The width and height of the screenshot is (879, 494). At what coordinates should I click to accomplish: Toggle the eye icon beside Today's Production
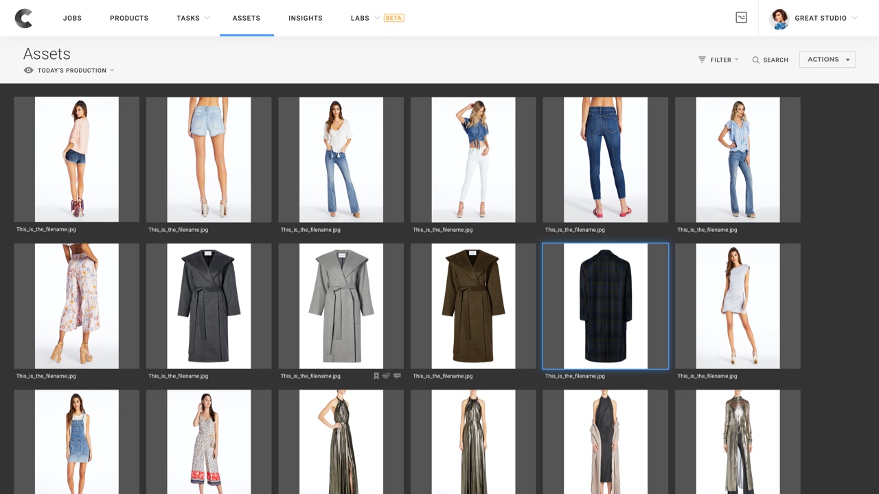(28, 70)
